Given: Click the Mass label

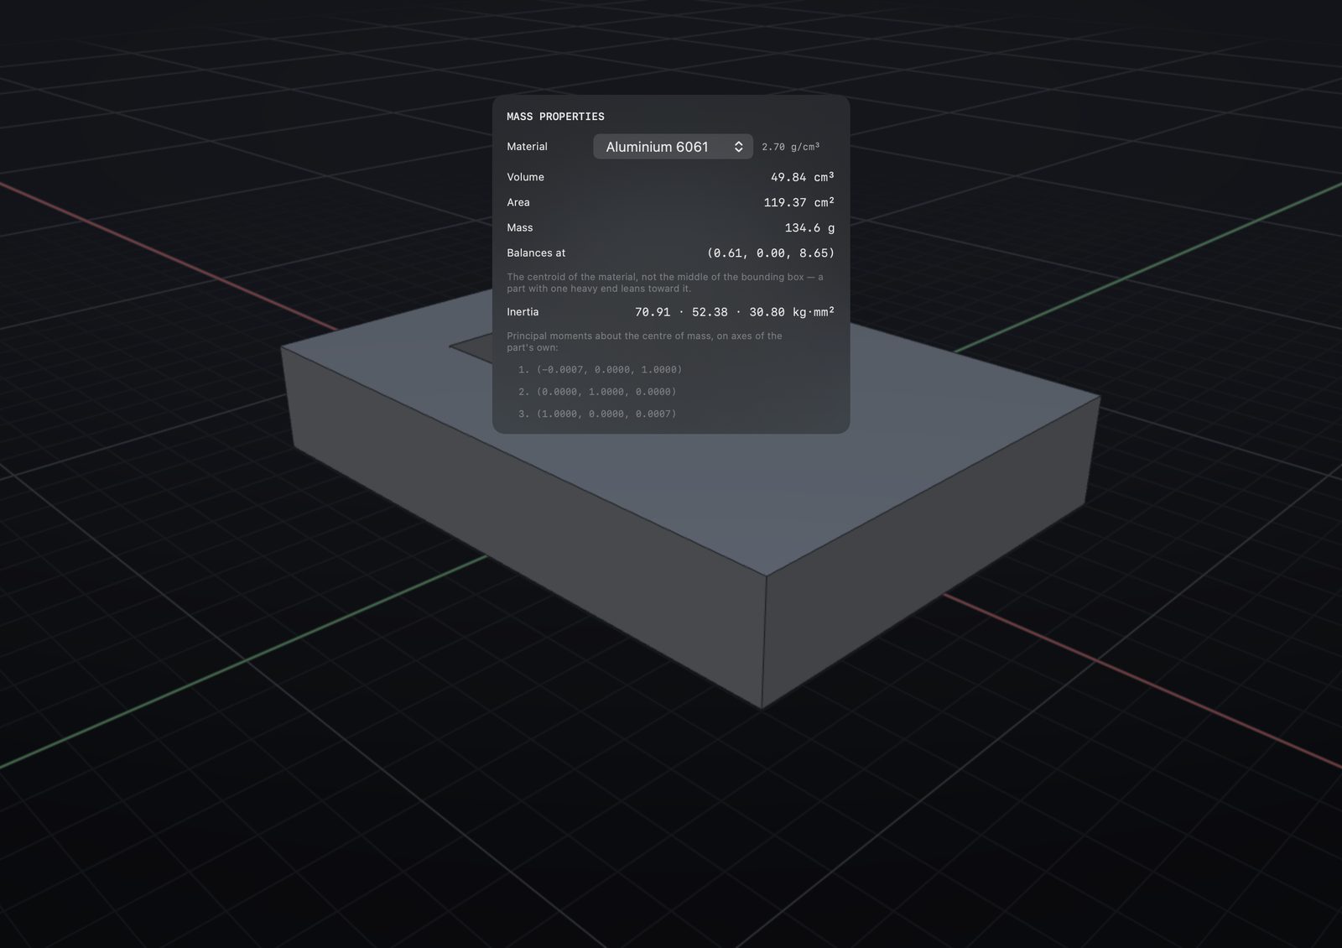Looking at the screenshot, I should point(520,227).
